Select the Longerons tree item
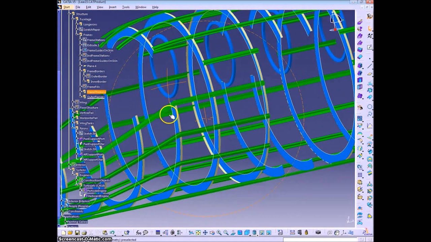 [x=90, y=25]
